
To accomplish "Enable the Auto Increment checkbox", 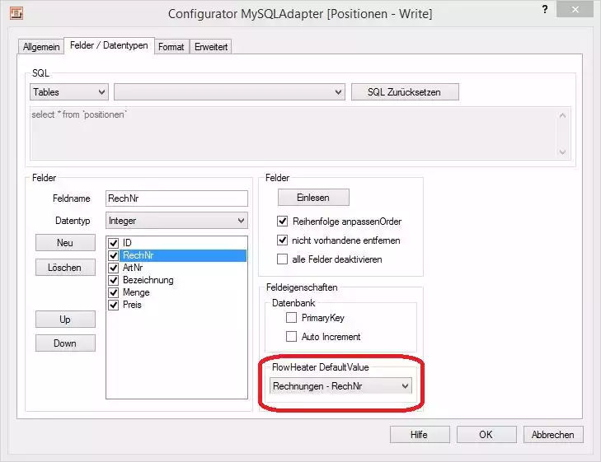I will point(291,337).
